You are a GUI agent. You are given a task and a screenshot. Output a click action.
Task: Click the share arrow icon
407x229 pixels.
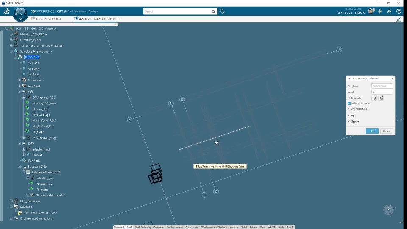(x=389, y=11)
